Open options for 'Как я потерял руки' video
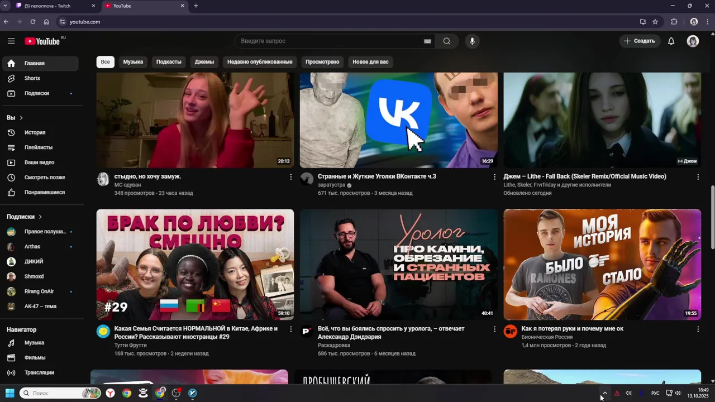Viewport: 715px width, 402px height. [x=698, y=329]
